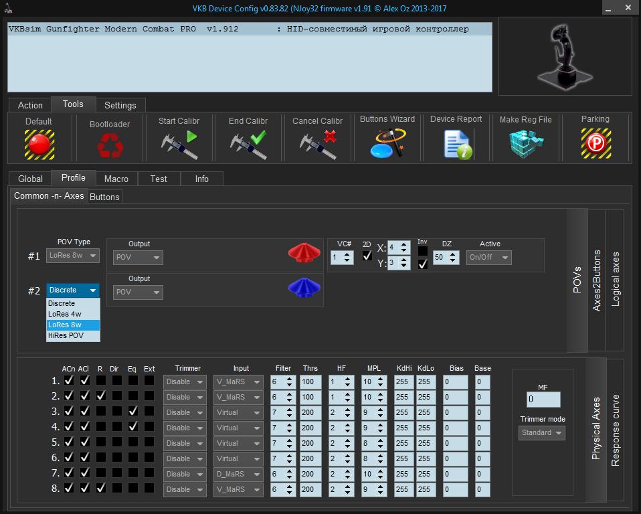Abort calibration using Cancel Calibr icon
This screenshot has width=641, height=514.
coord(318,145)
